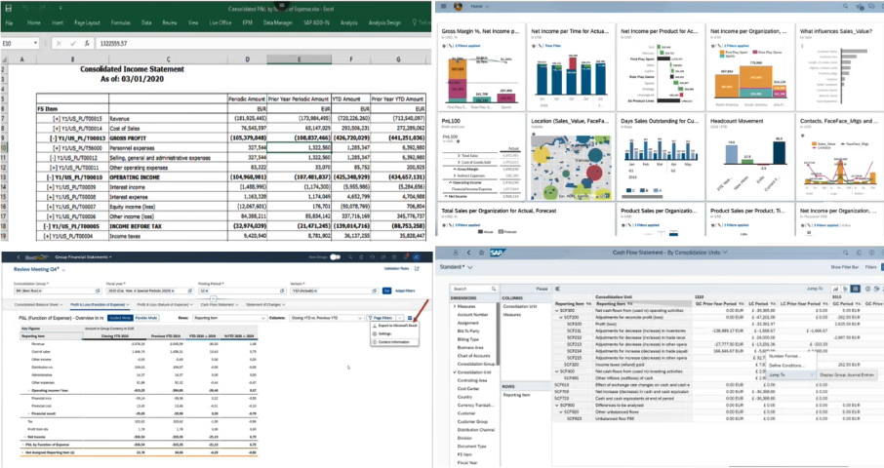This screenshot has height=468, width=884.
Task: Select the Guided Mode toggle button
Action: (120, 318)
